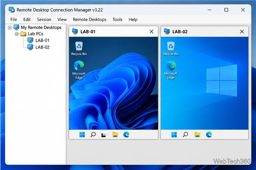The width and height of the screenshot is (256, 170).
Task: Open Task View in LAB-01 taskbar
Action: [104, 135]
